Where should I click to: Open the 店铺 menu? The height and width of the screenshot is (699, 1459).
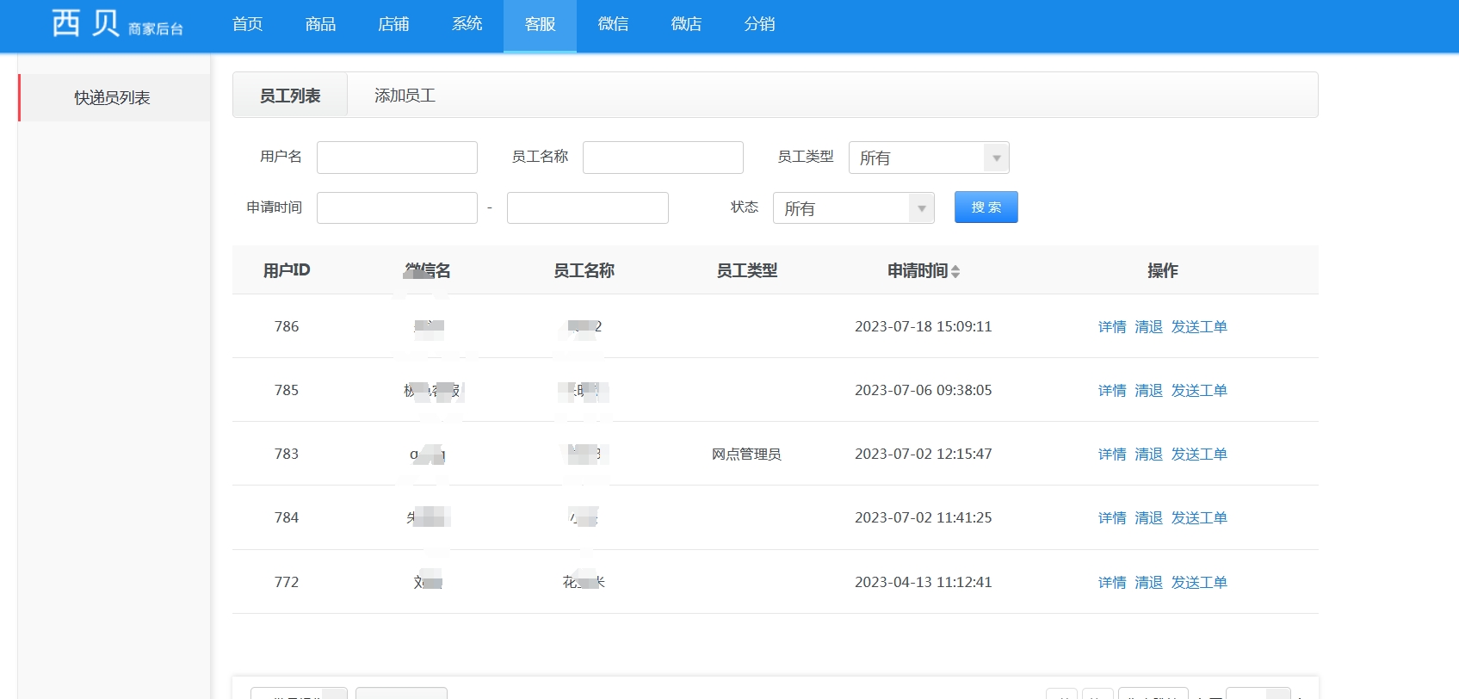pos(394,24)
